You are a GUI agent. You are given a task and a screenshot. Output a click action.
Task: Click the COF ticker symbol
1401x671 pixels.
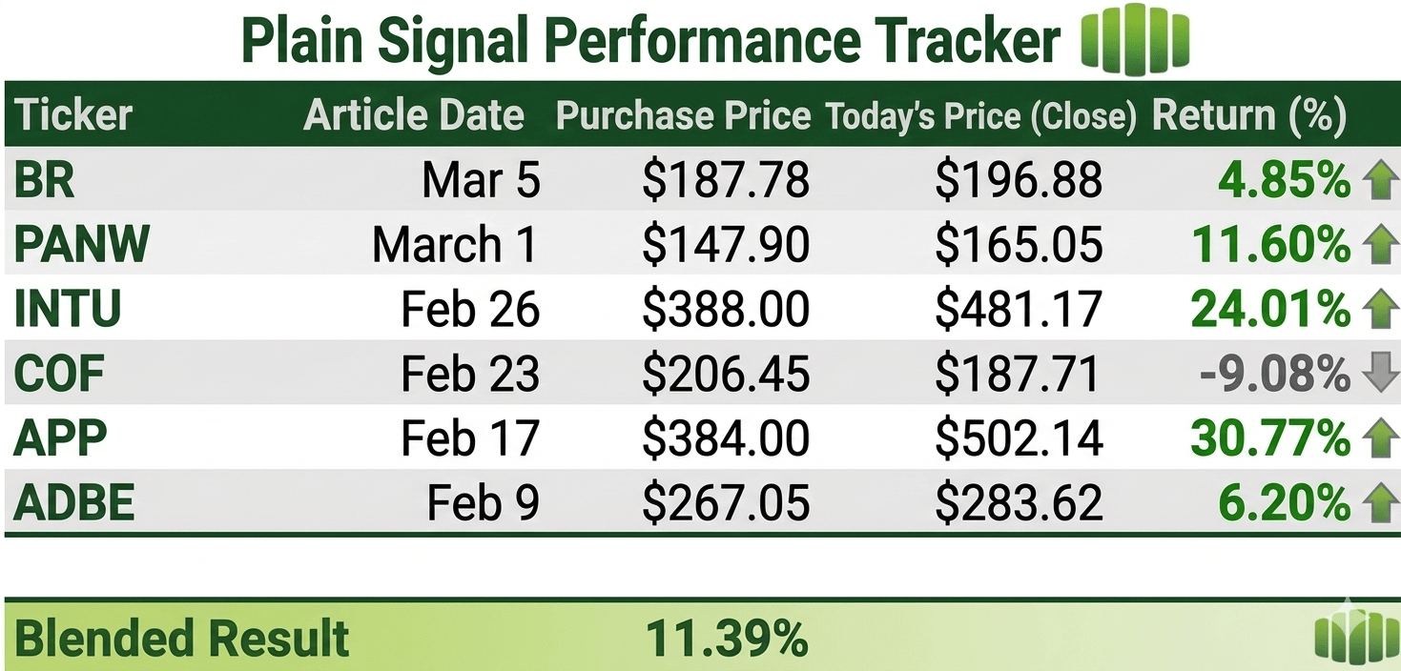(x=59, y=375)
